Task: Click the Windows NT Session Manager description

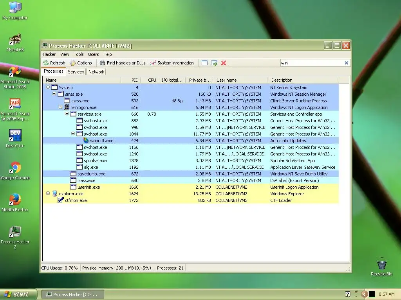Action: point(298,94)
